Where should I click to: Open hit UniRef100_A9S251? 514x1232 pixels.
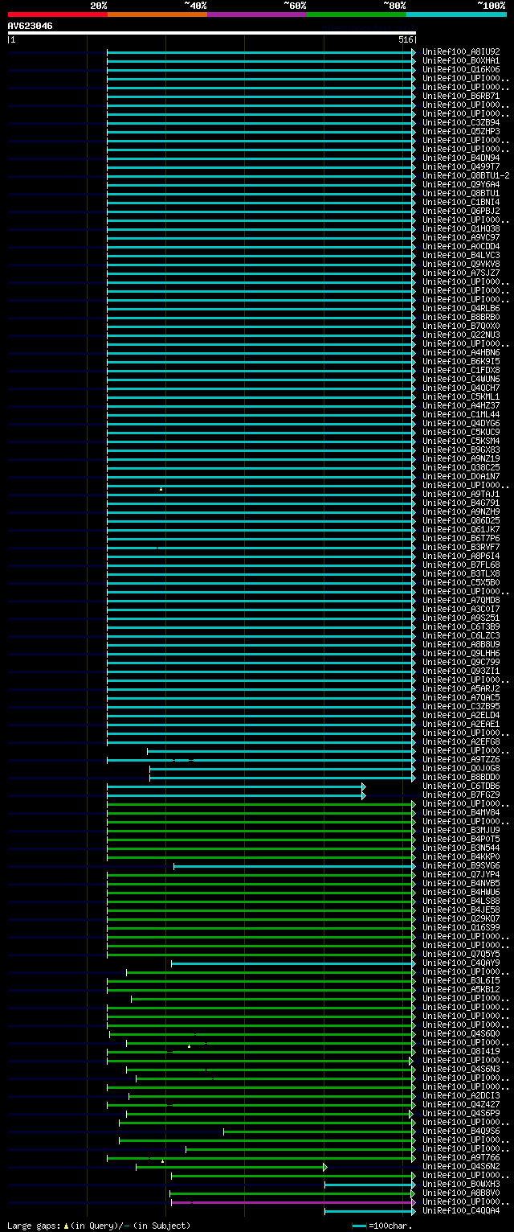[461, 618]
